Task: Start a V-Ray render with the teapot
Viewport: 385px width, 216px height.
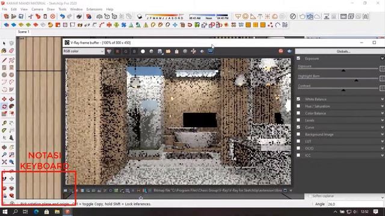Action: [x=302, y=16]
